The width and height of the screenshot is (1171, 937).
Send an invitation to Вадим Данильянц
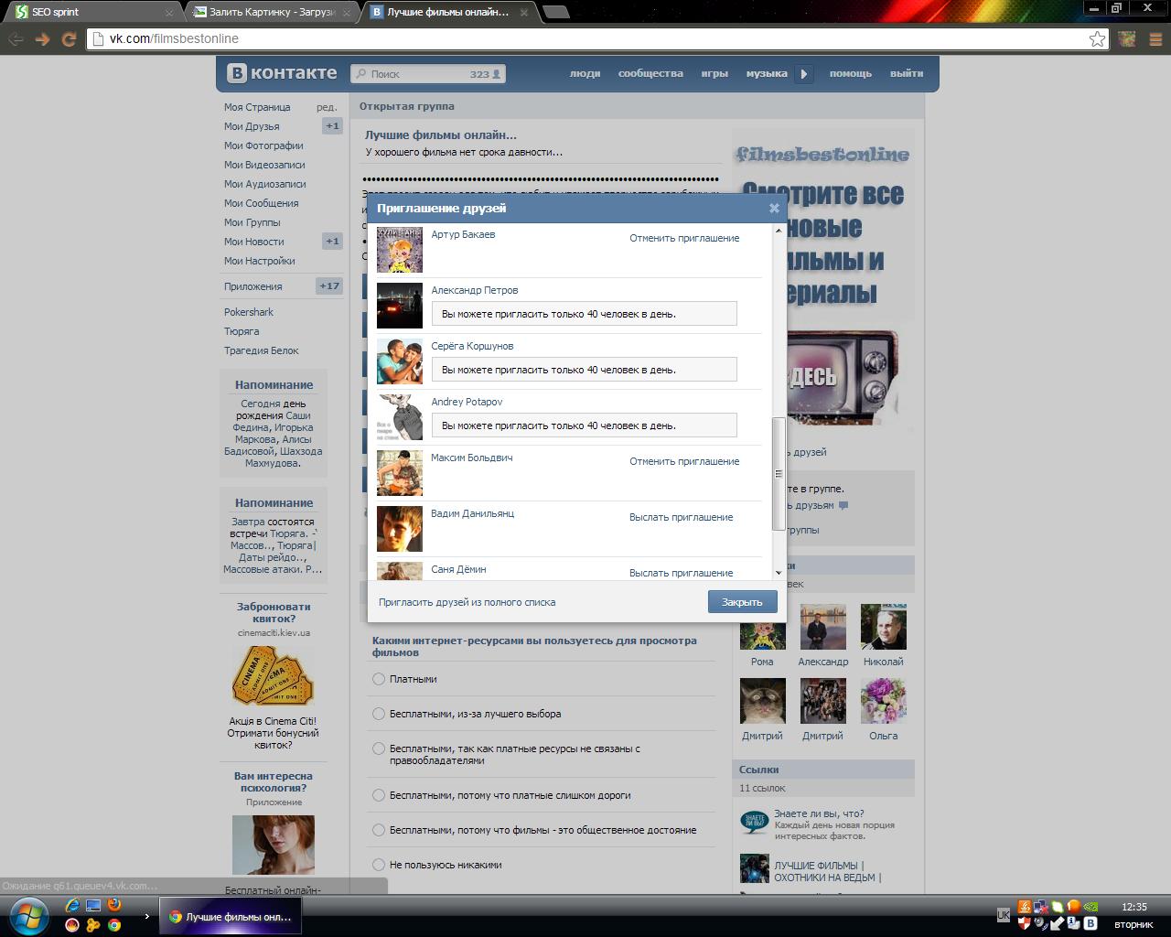(682, 517)
